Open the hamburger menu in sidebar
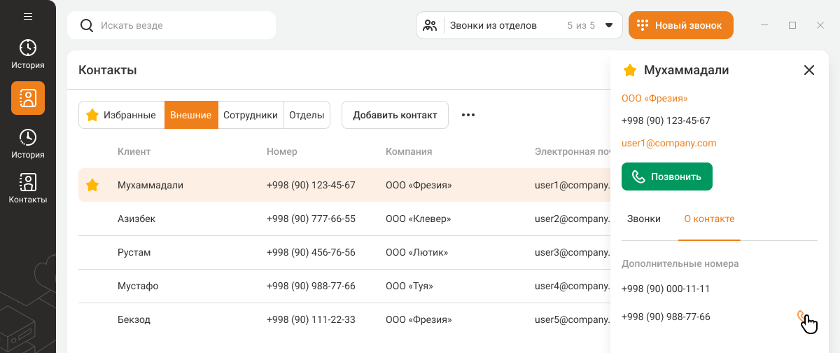This screenshot has height=353, width=840. pos(28,16)
